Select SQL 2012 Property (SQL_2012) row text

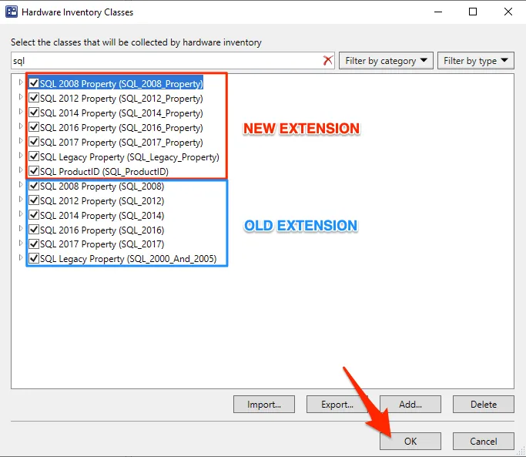[x=102, y=201]
